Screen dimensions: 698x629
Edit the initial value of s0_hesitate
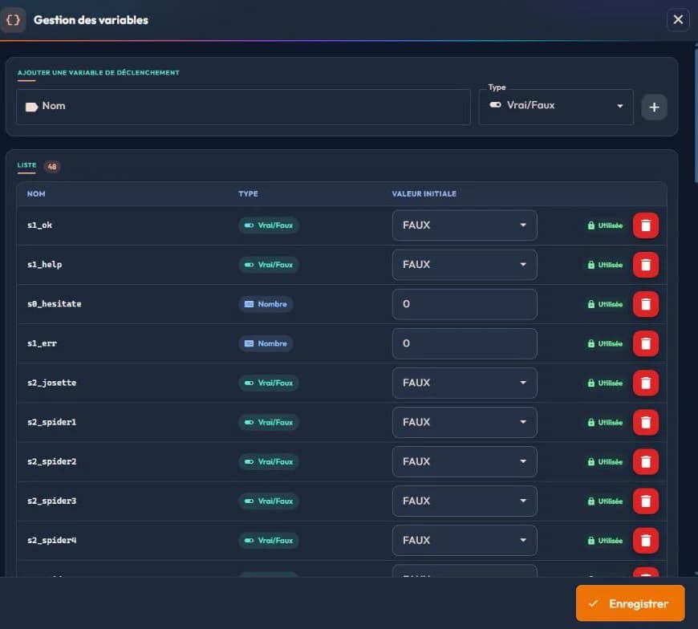(x=465, y=304)
